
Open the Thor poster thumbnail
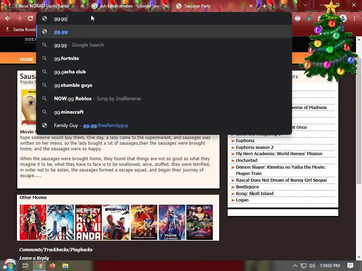(172, 222)
